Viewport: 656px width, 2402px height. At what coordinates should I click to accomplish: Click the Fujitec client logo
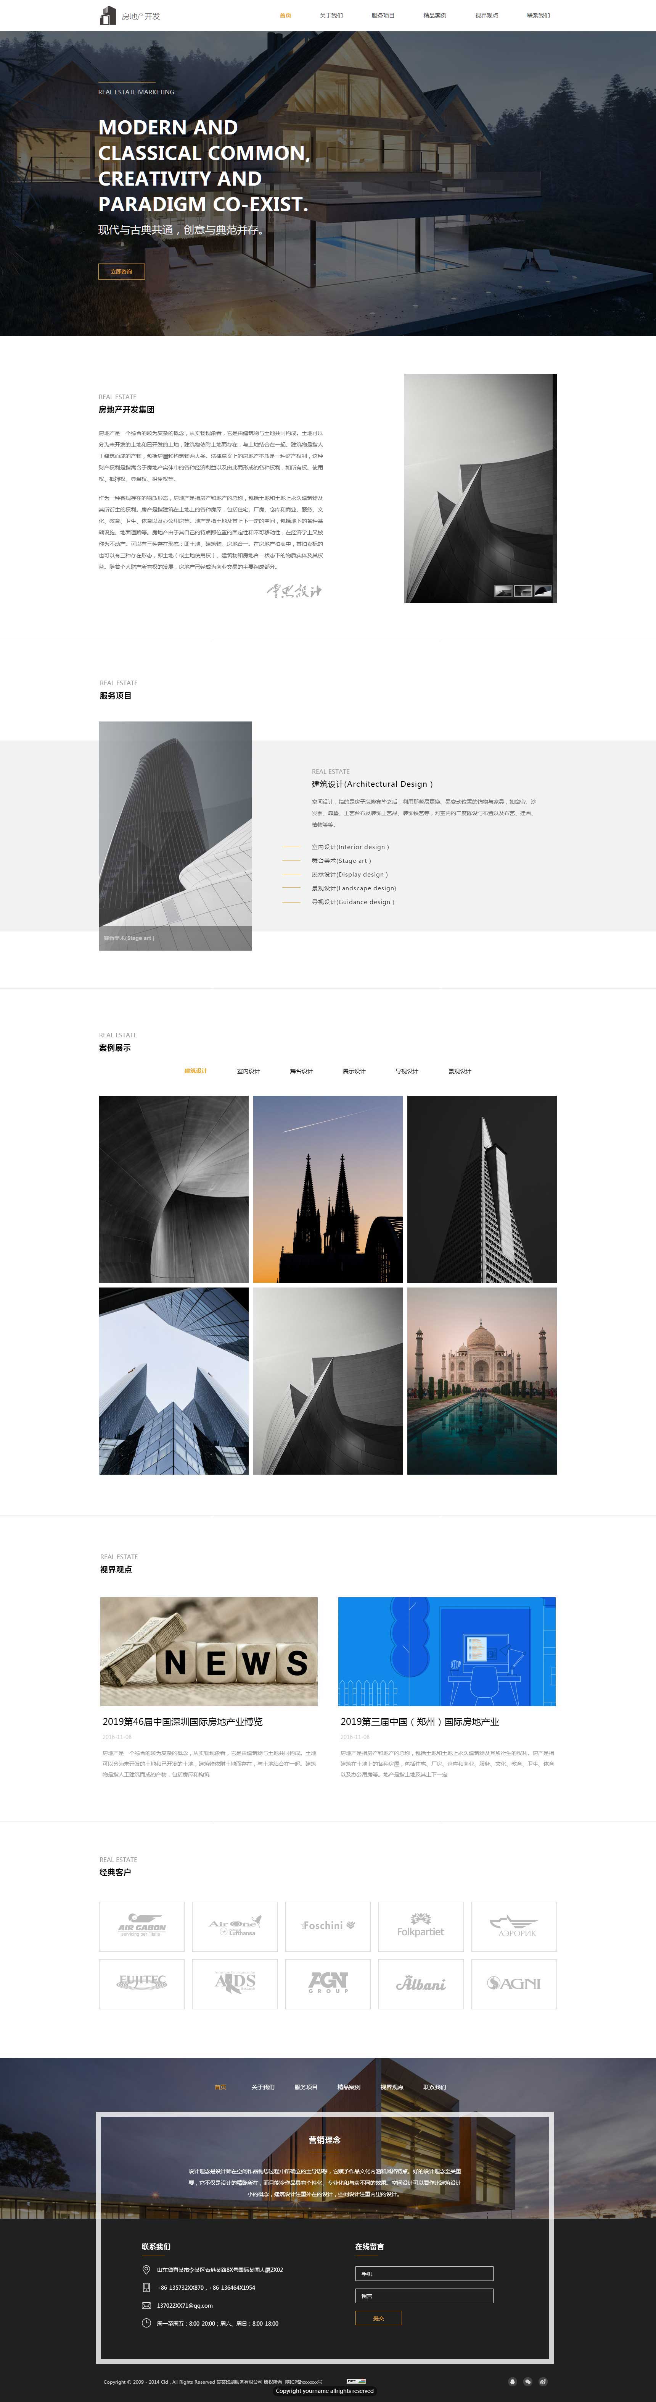tap(141, 1983)
